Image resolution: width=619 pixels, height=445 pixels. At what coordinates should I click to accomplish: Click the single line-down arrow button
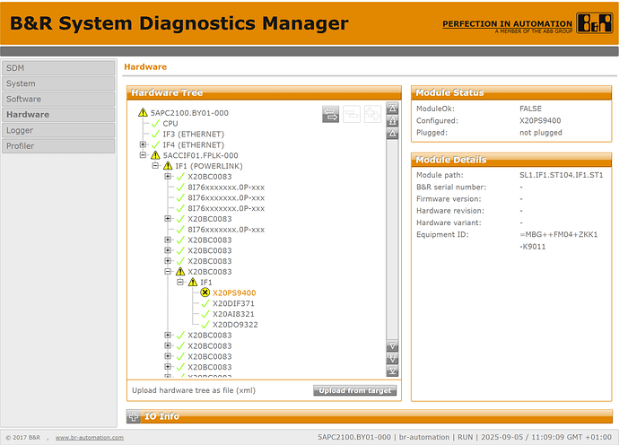pyautogui.click(x=392, y=346)
